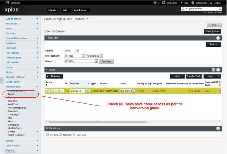Click the sidebar collapse handle

click(2, 80)
